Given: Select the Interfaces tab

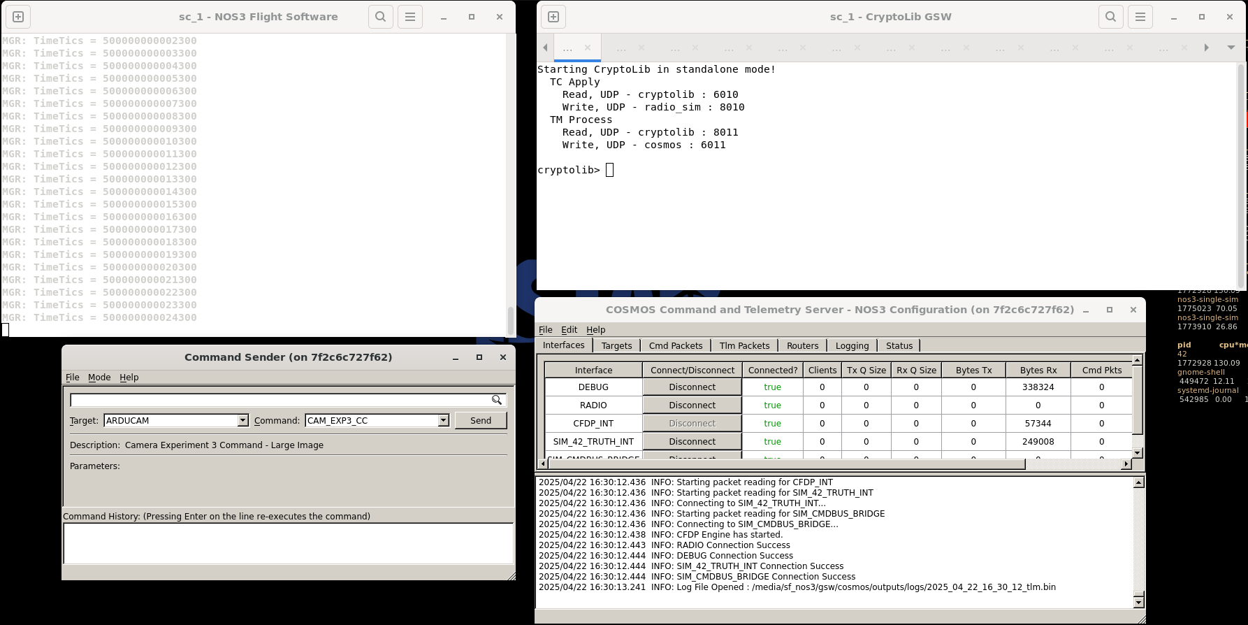Looking at the screenshot, I should click(x=564, y=345).
